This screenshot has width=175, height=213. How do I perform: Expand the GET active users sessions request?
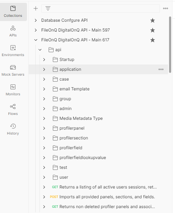click(44, 187)
